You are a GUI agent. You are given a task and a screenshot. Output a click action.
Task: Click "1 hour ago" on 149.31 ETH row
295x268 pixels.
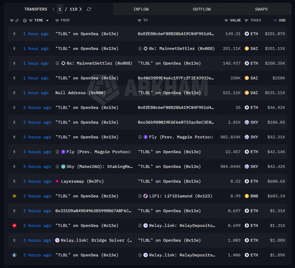pos(36,34)
